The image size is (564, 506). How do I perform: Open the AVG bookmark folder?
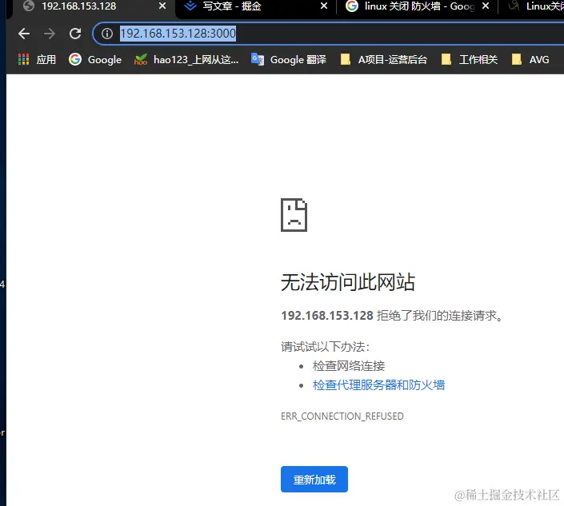[530, 59]
